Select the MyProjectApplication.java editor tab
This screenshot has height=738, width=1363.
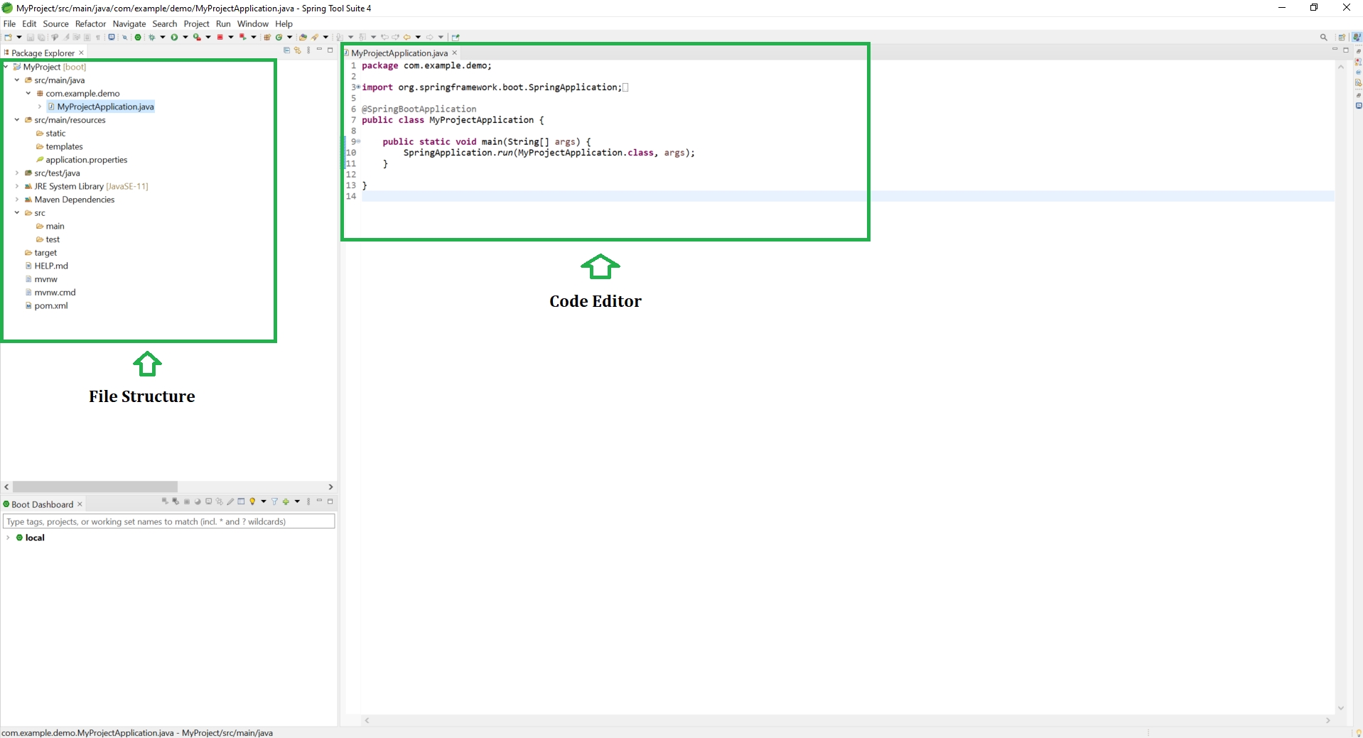[x=399, y=53]
